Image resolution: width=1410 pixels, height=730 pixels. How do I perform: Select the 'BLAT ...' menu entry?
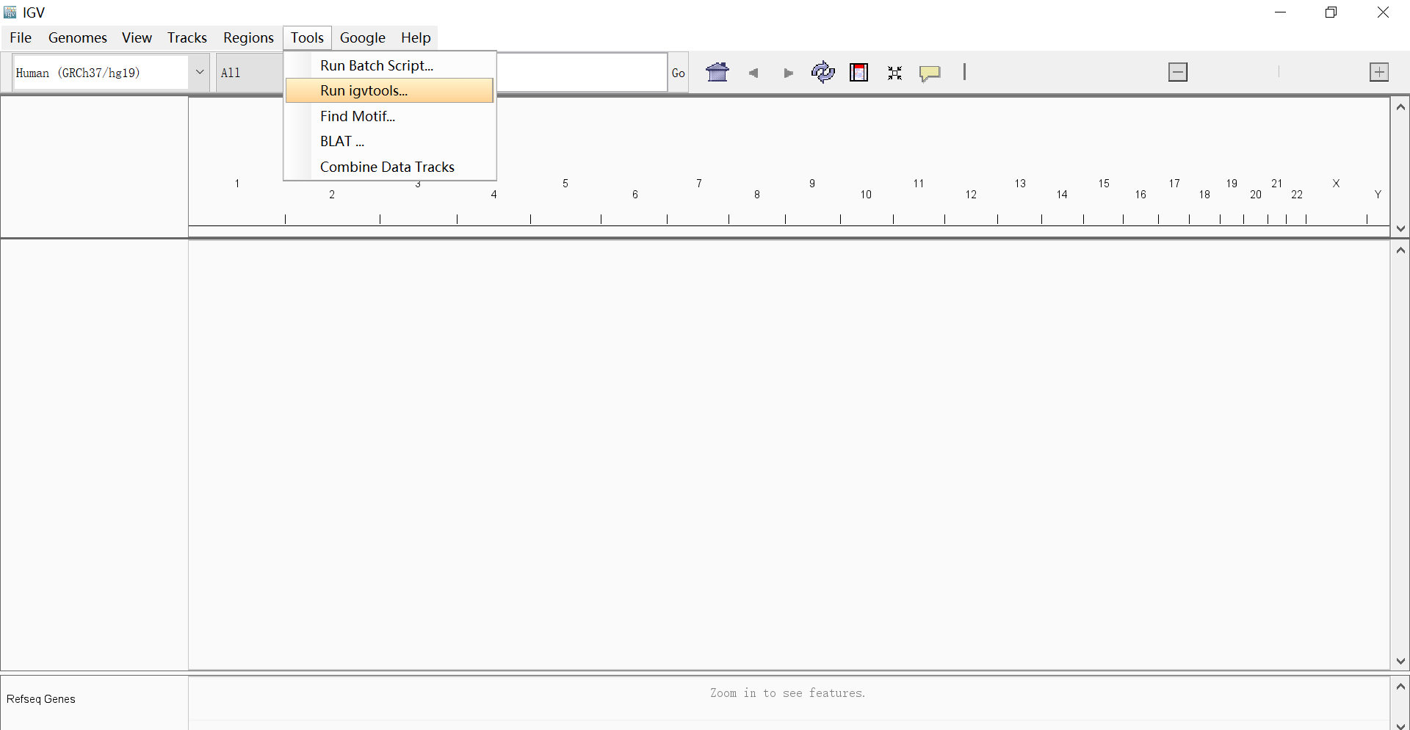point(341,140)
